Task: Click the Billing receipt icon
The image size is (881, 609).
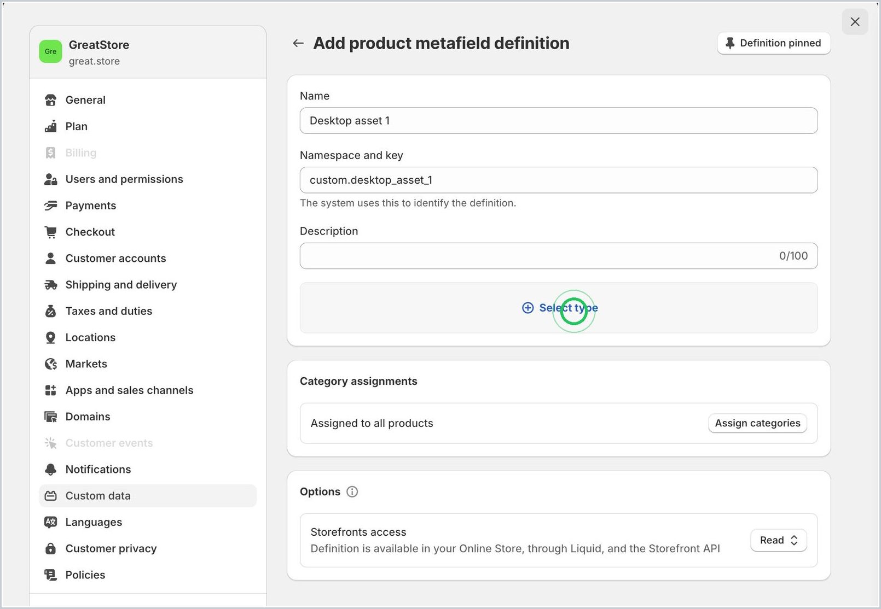Action: pos(50,153)
